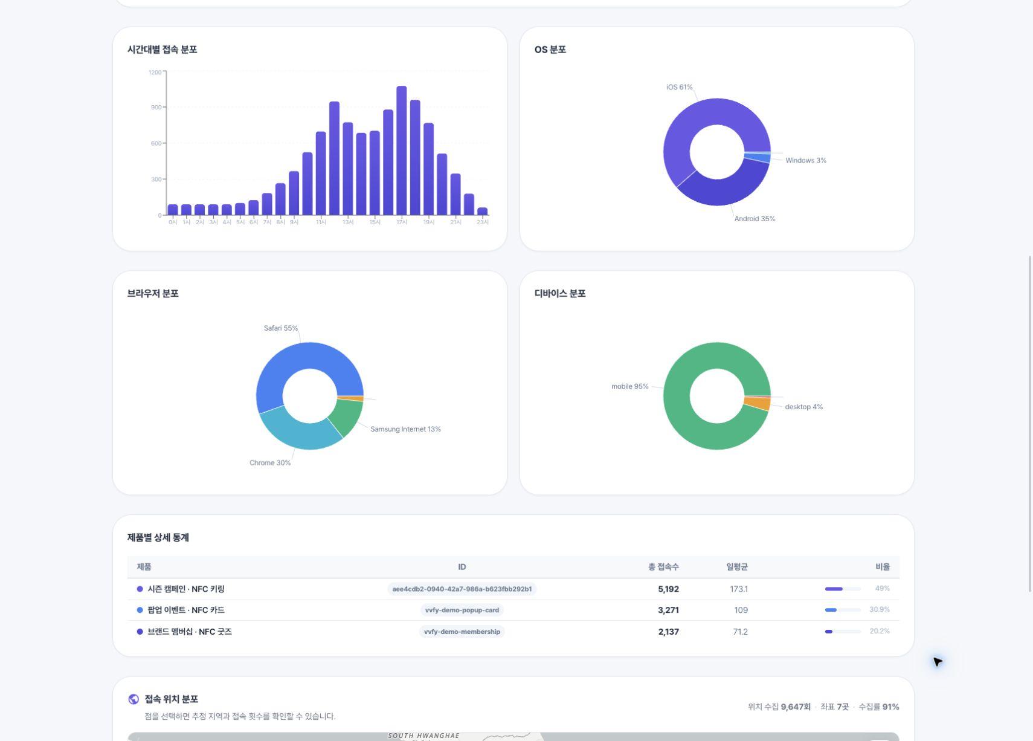Click the 49% ratio progress bar
Image resolution: width=1033 pixels, height=741 pixels.
click(843, 589)
